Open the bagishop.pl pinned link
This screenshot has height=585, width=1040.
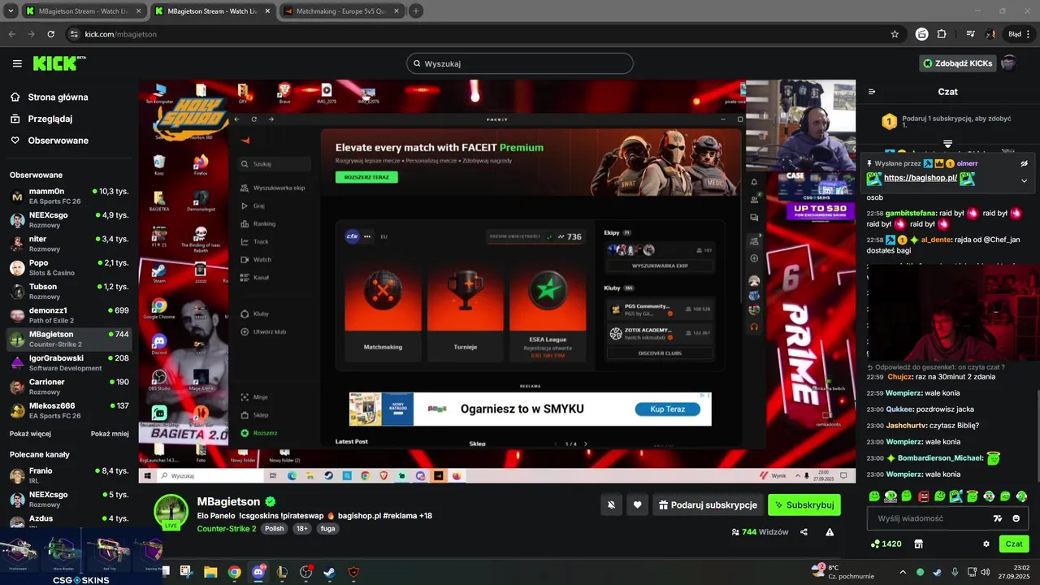(921, 178)
